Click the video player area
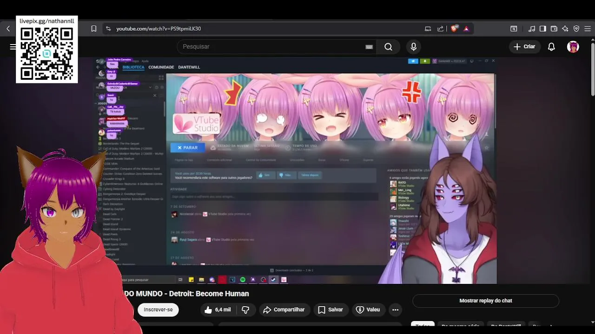The height and width of the screenshot is (334, 595). point(296,170)
